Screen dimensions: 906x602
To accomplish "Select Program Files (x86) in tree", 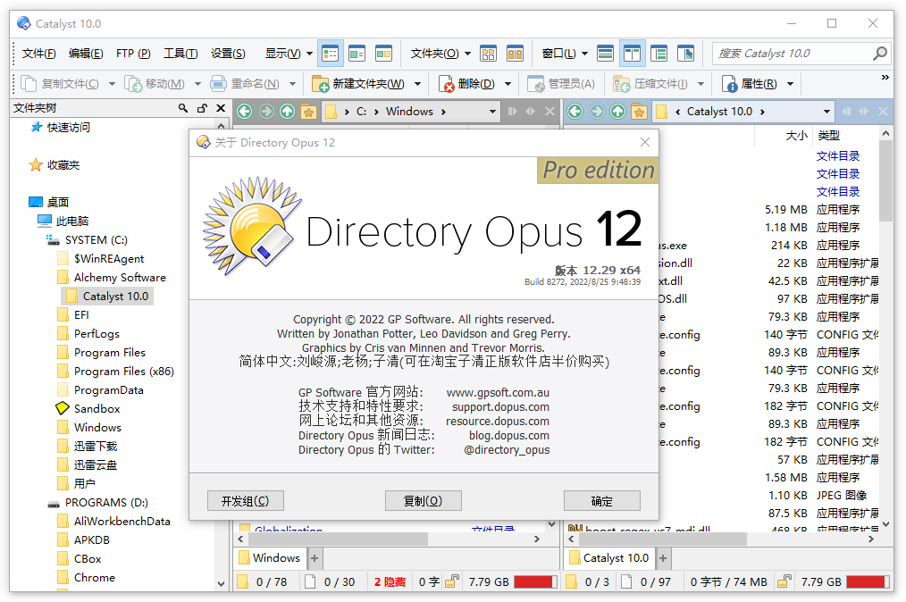I will [x=123, y=372].
